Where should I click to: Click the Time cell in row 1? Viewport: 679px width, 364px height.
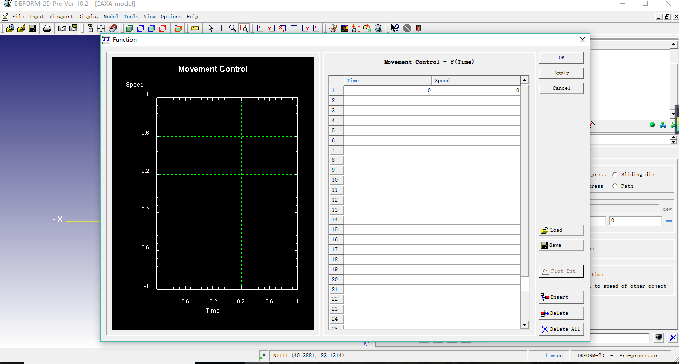(x=388, y=91)
